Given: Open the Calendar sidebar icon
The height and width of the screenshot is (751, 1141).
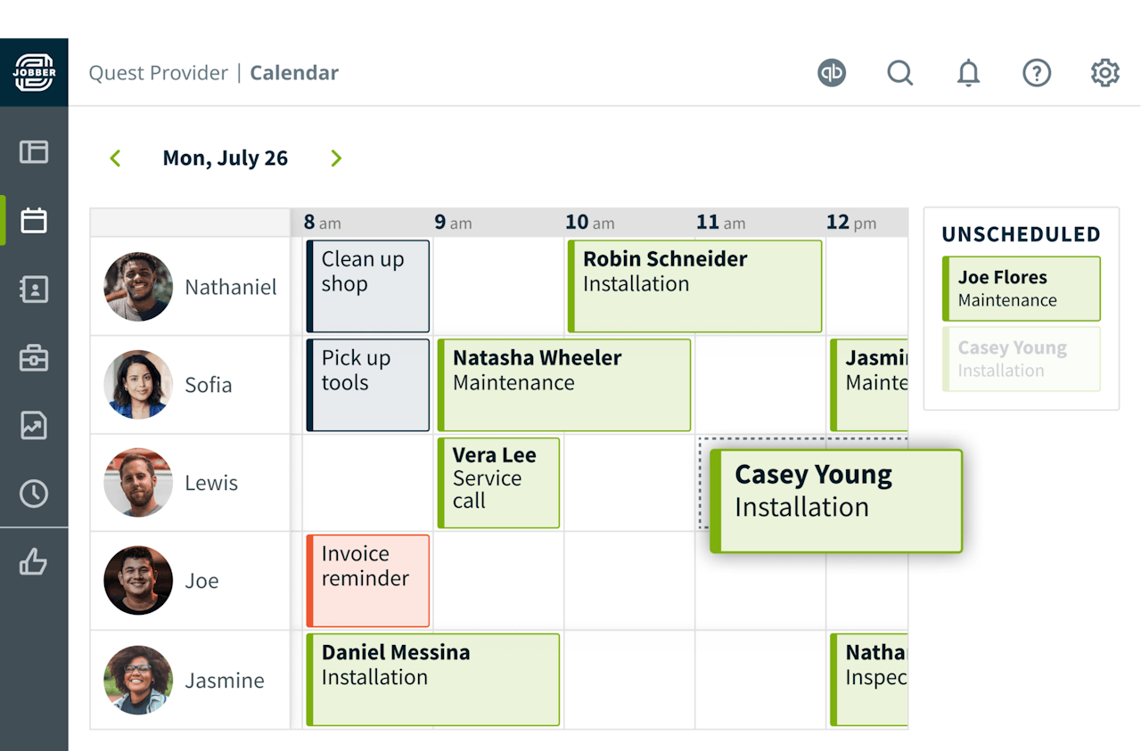Looking at the screenshot, I should click(x=34, y=220).
